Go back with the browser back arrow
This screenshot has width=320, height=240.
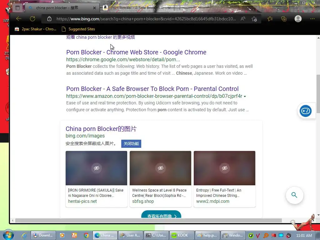tap(19, 19)
